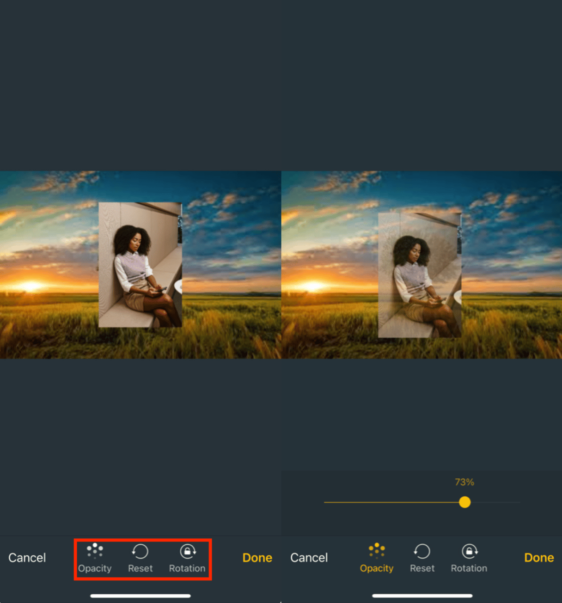Select the Rotation lock icon in the red box
Viewport: 562px width, 603px height.
point(187,551)
